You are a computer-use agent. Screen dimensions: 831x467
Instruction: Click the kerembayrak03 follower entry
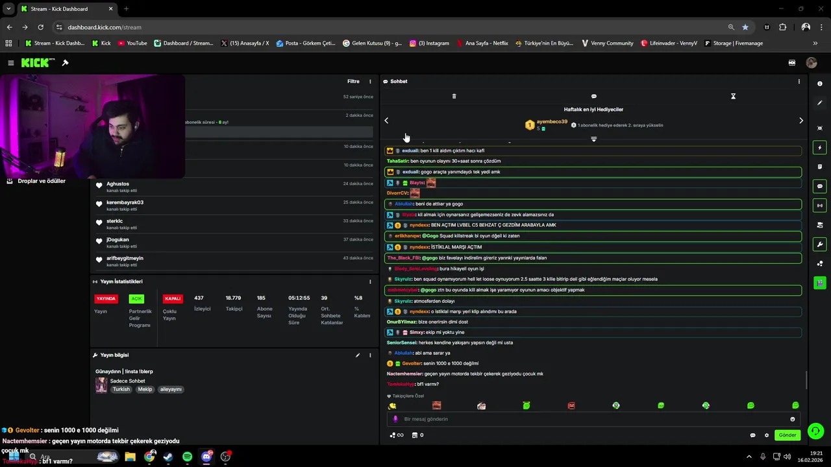coord(234,206)
